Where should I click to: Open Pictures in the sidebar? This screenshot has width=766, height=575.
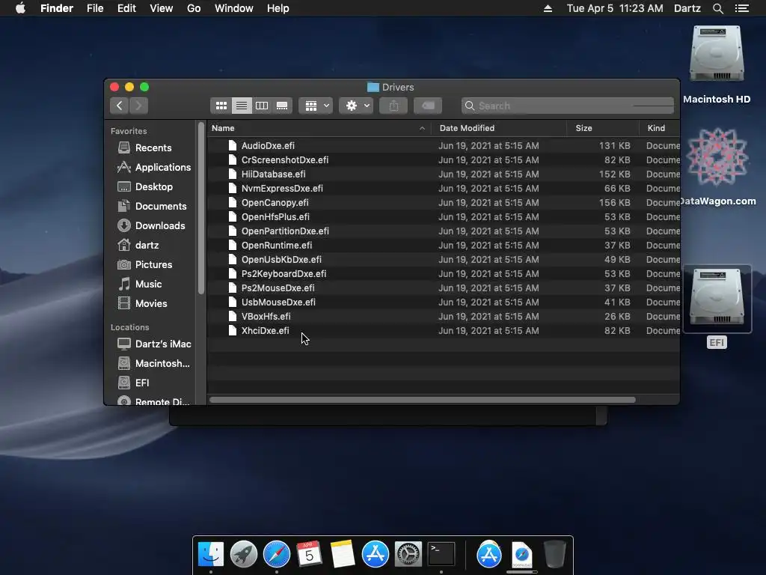pos(144,264)
